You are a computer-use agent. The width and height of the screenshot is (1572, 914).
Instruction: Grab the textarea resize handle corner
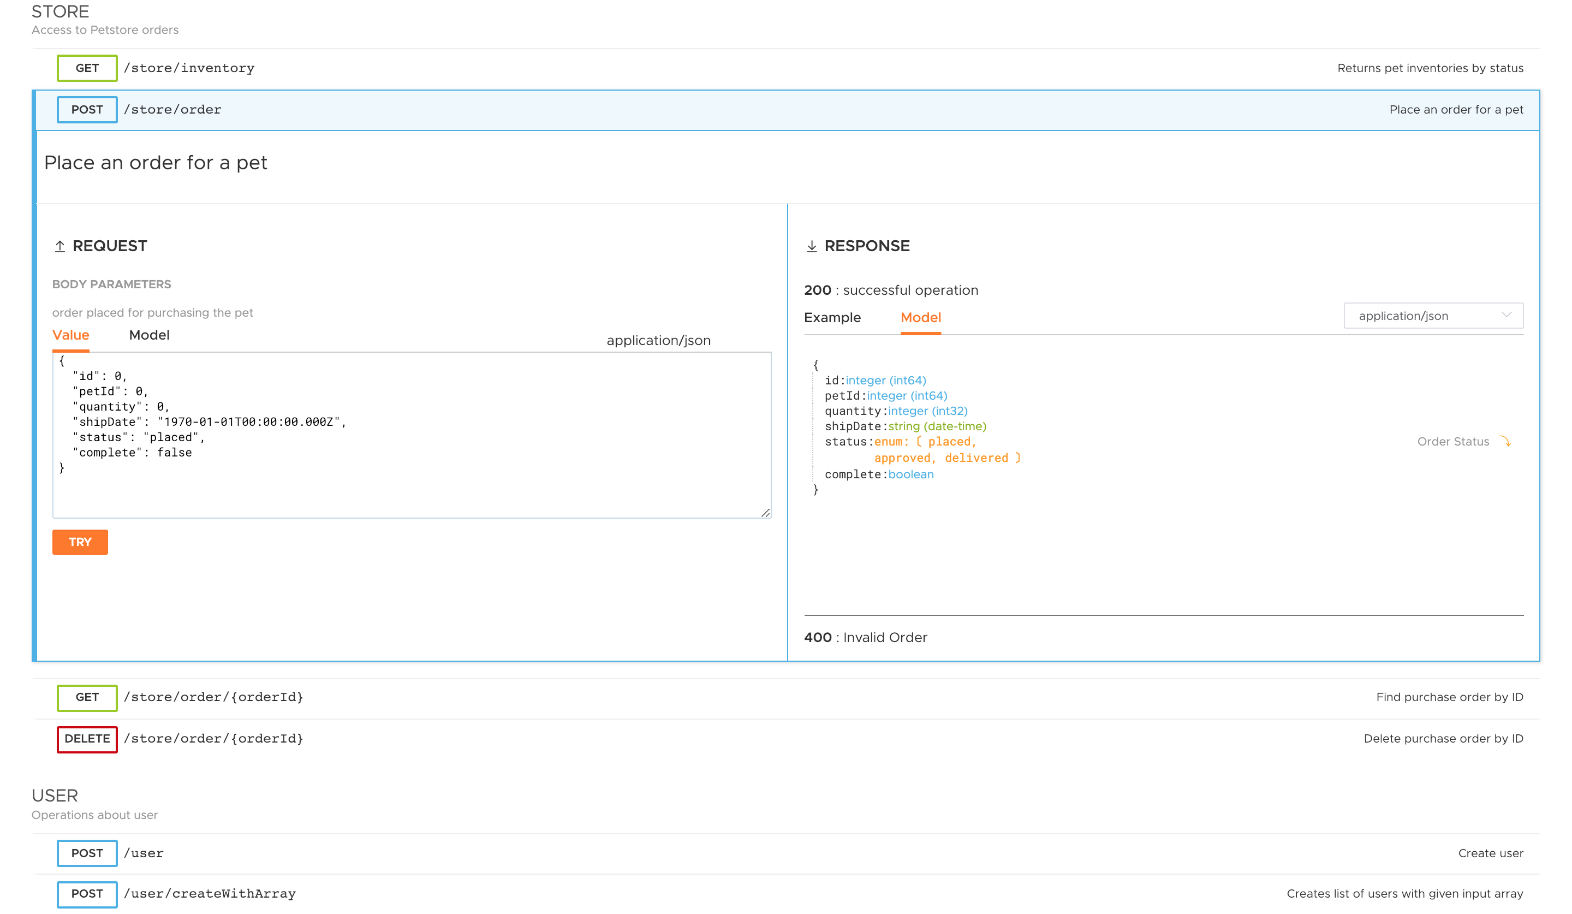pos(765,513)
